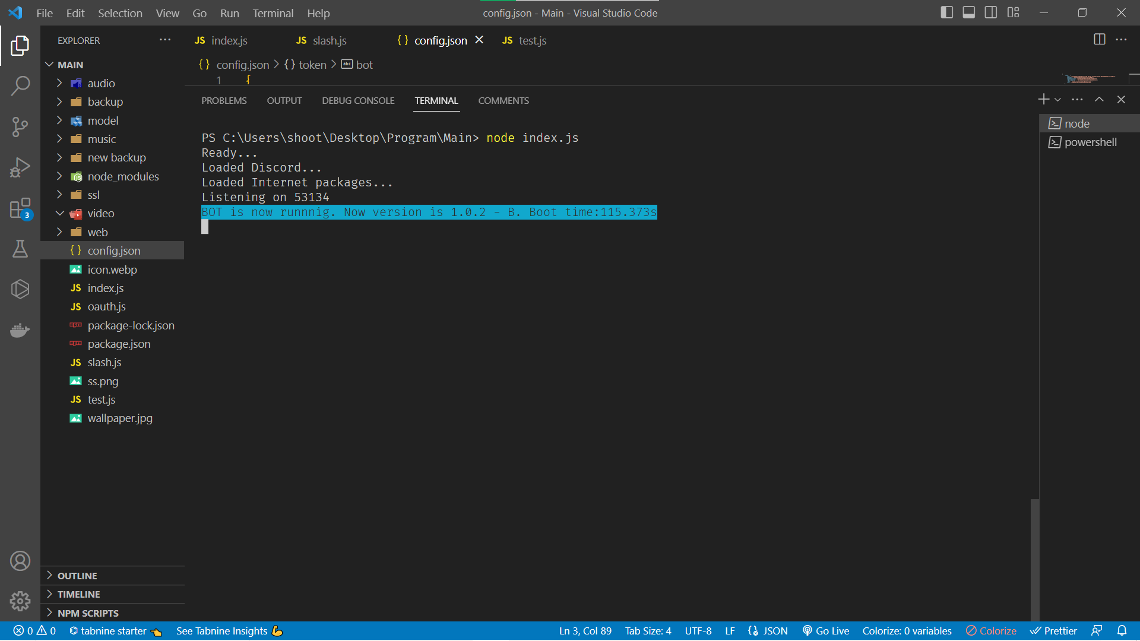Expand the audio folder

pyautogui.click(x=101, y=83)
